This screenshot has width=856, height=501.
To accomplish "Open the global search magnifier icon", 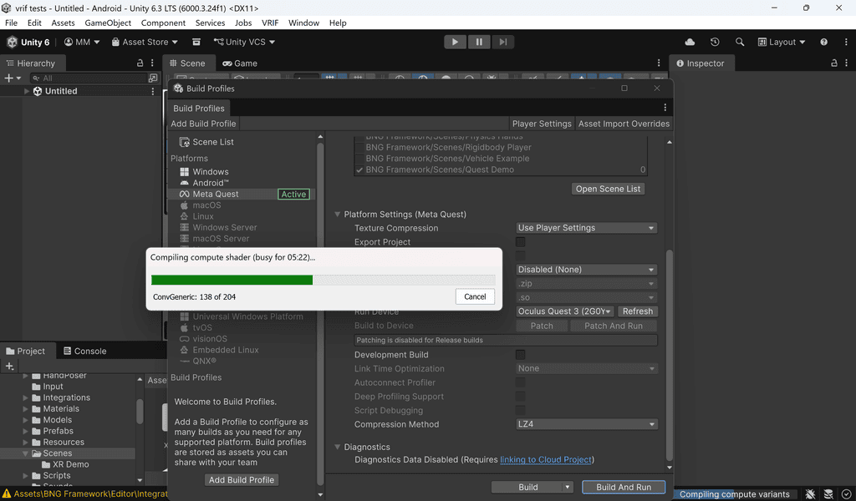I will [740, 42].
